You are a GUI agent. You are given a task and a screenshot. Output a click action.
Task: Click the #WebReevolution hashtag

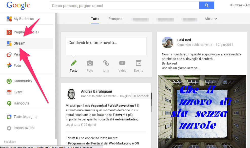tap(121, 105)
